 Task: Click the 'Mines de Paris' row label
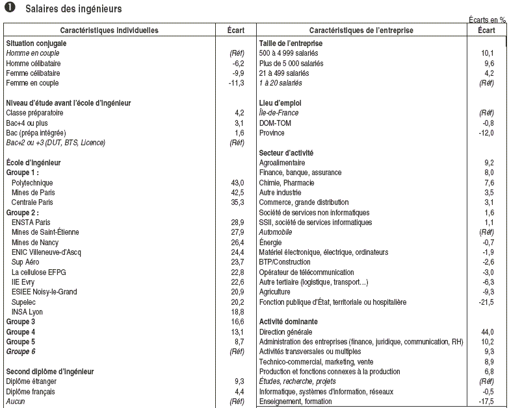pyautogui.click(x=33, y=193)
